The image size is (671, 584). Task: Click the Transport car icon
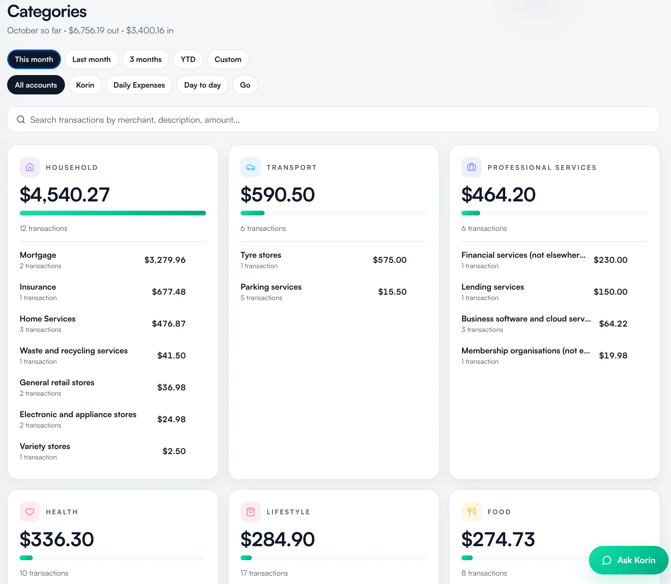[250, 167]
